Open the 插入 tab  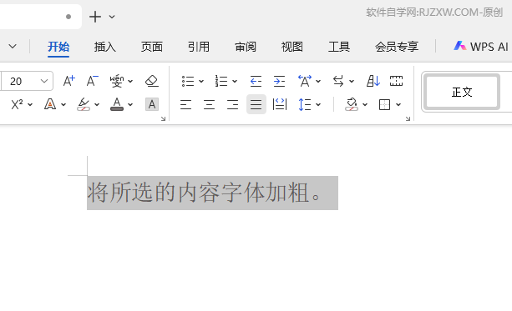(104, 47)
